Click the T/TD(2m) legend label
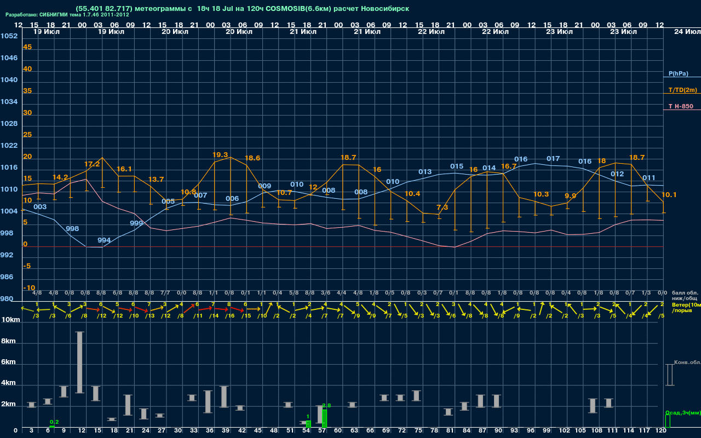Image resolution: width=701 pixels, height=438 pixels. tap(683, 90)
